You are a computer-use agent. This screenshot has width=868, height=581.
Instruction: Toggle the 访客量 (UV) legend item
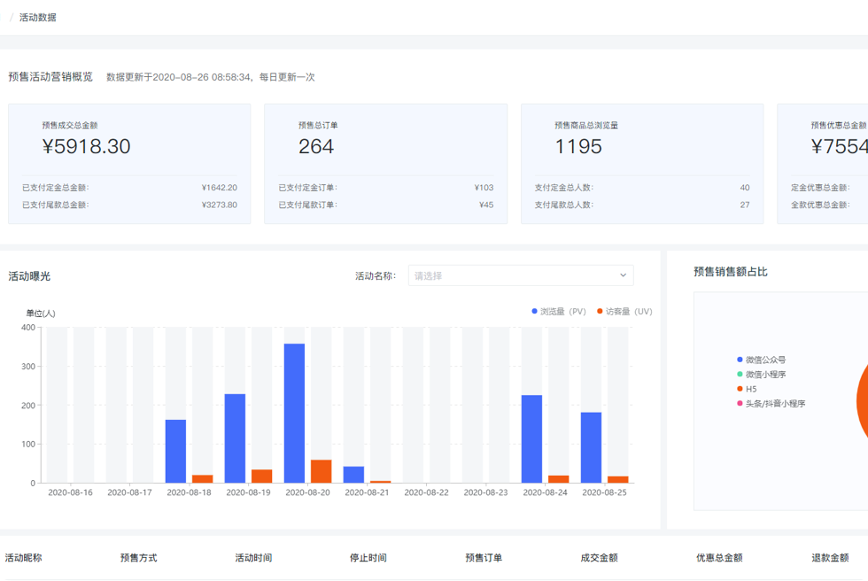(624, 312)
